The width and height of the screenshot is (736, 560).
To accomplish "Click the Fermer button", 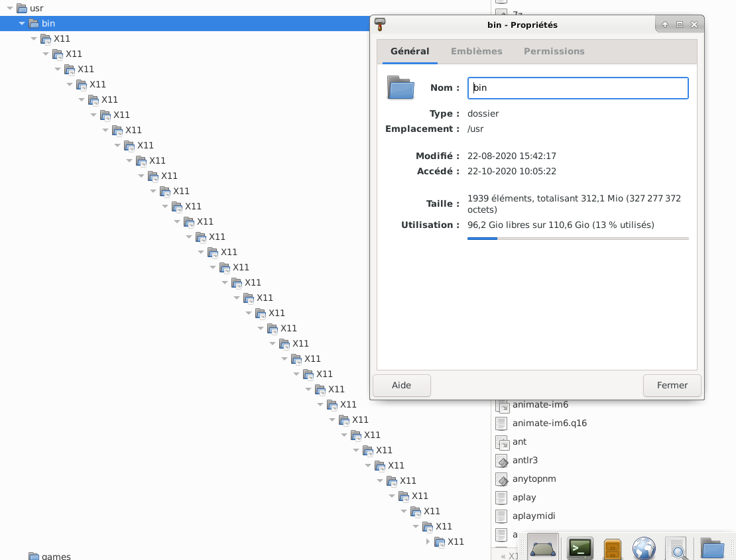I will coord(672,385).
